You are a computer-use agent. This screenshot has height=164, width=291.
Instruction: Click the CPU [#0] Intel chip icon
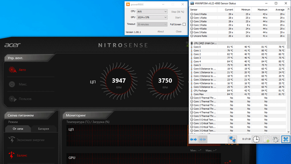tap(192, 43)
